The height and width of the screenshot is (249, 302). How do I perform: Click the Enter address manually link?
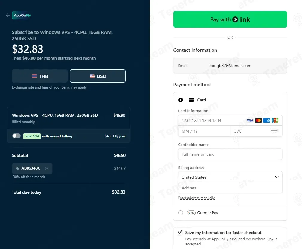tap(196, 198)
